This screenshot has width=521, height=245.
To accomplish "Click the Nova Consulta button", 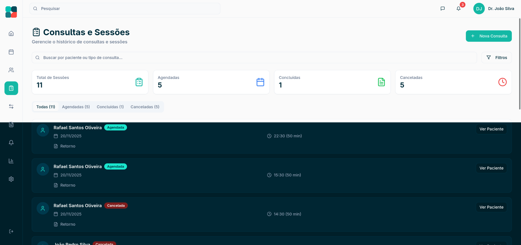I will pos(488,36).
